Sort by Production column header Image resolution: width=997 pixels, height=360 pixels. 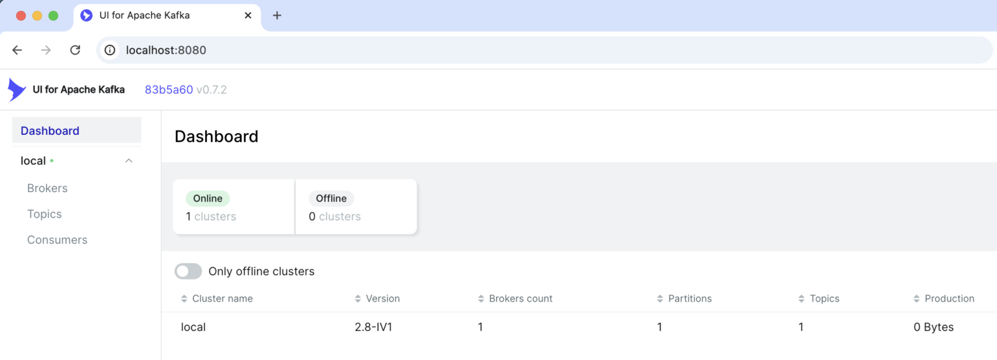pyautogui.click(x=944, y=299)
